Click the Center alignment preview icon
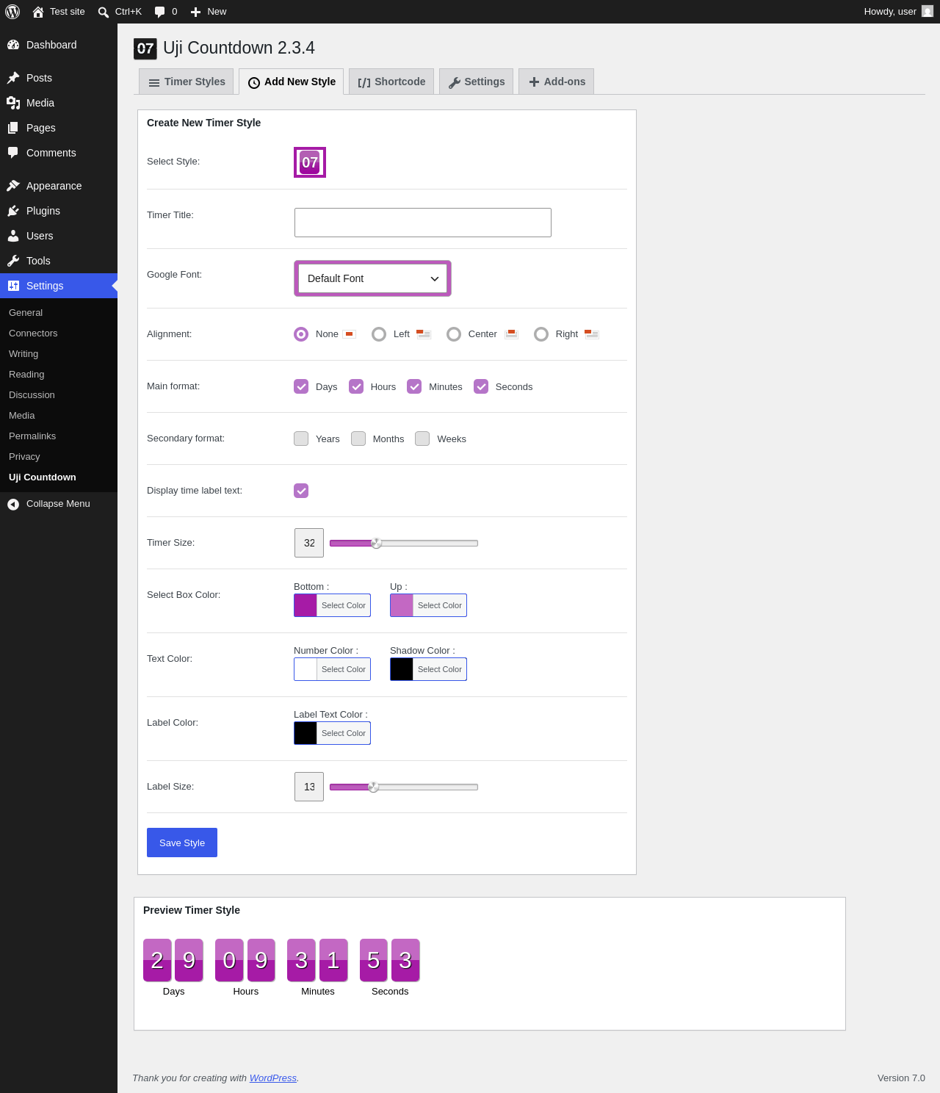 point(511,334)
